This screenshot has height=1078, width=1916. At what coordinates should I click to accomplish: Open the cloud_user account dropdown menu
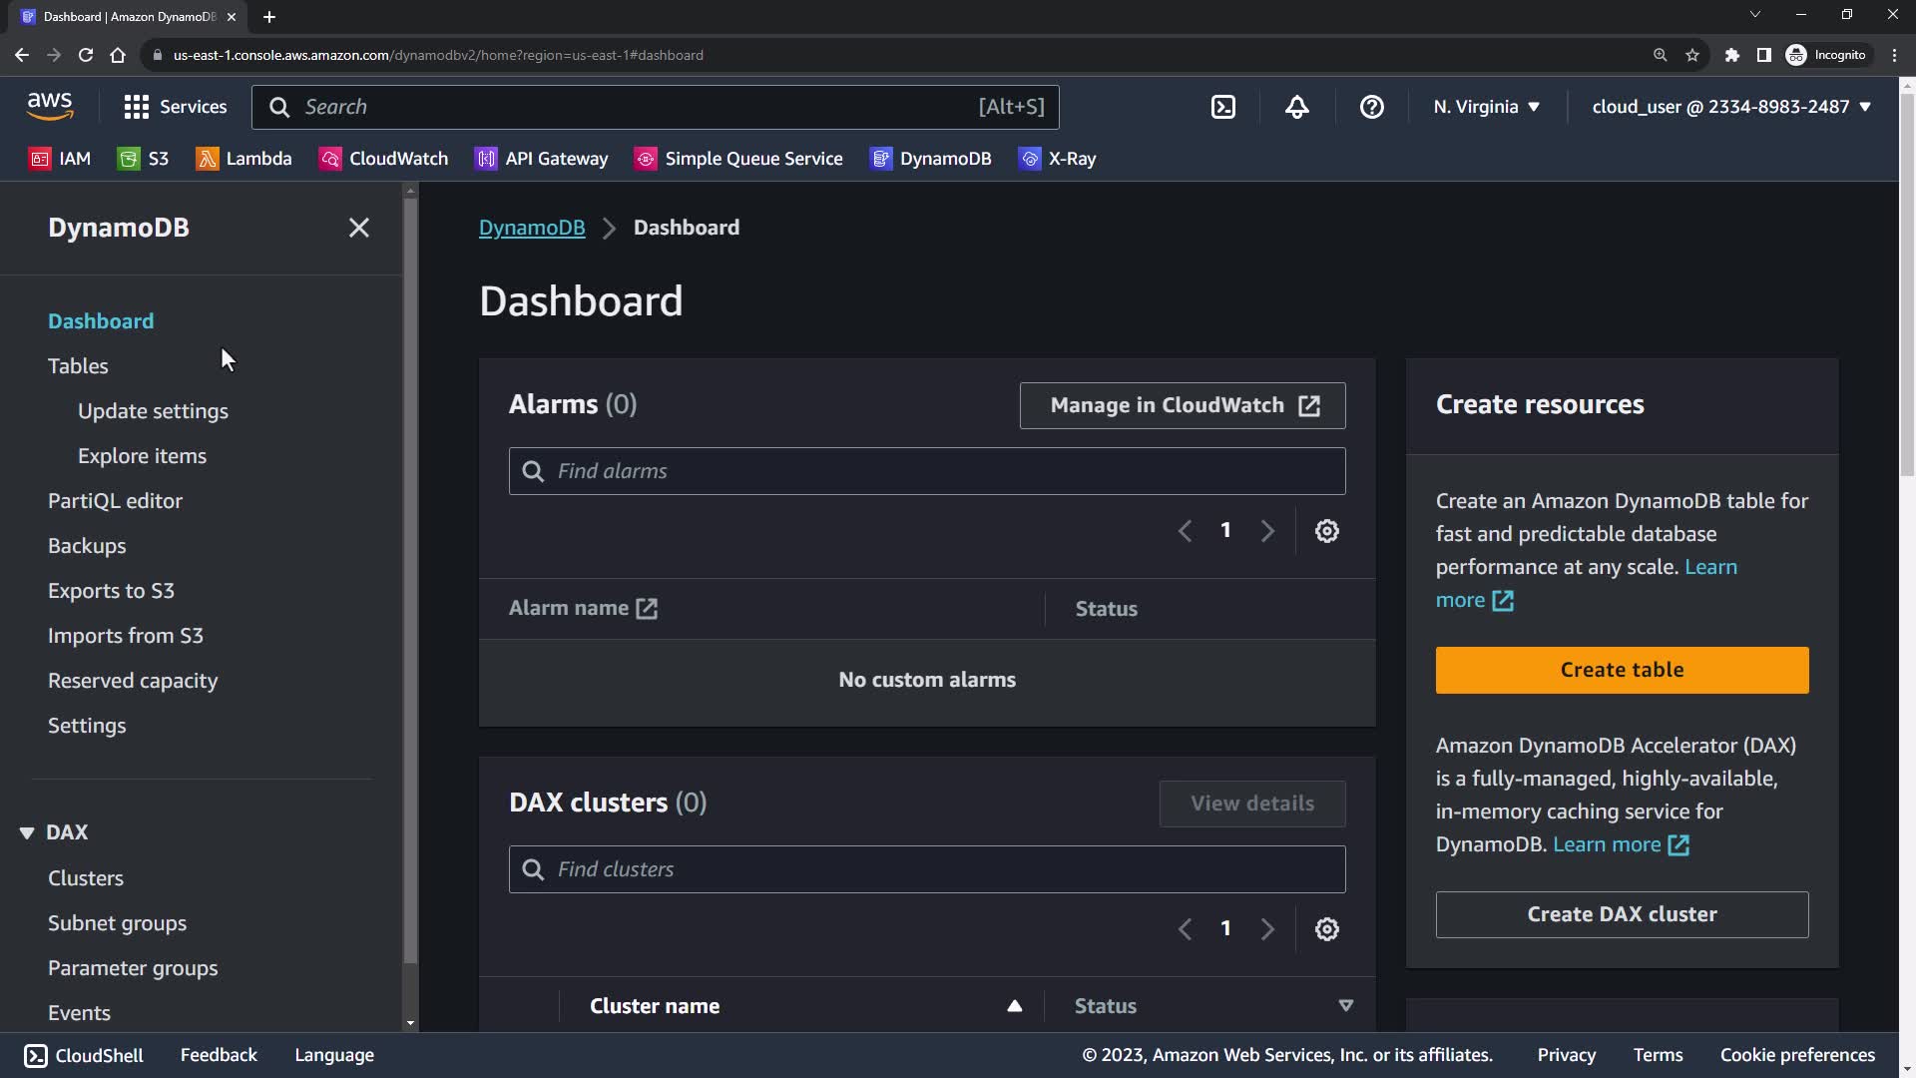tap(1731, 107)
